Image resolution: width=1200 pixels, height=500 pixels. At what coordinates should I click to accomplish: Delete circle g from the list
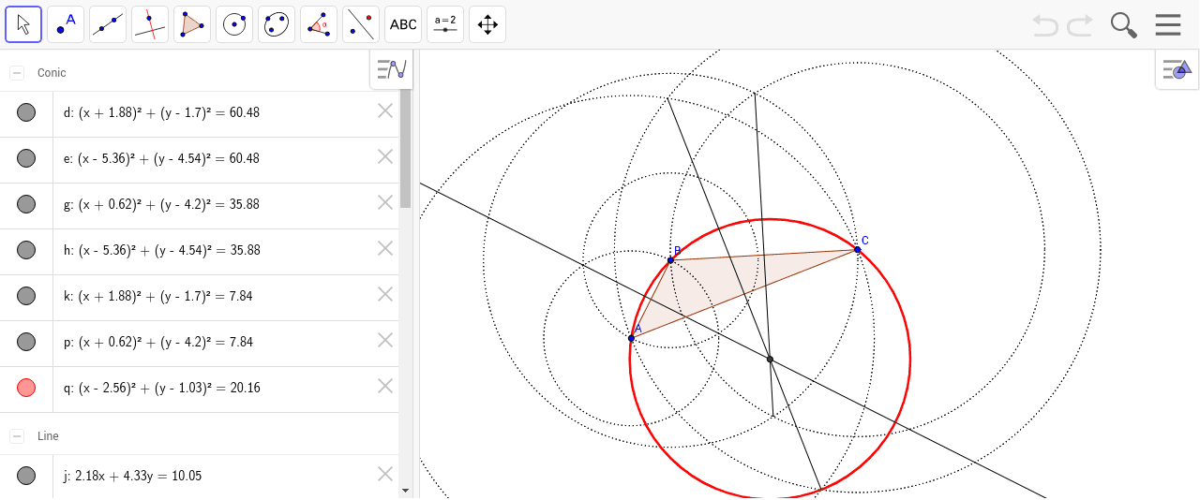pos(385,203)
